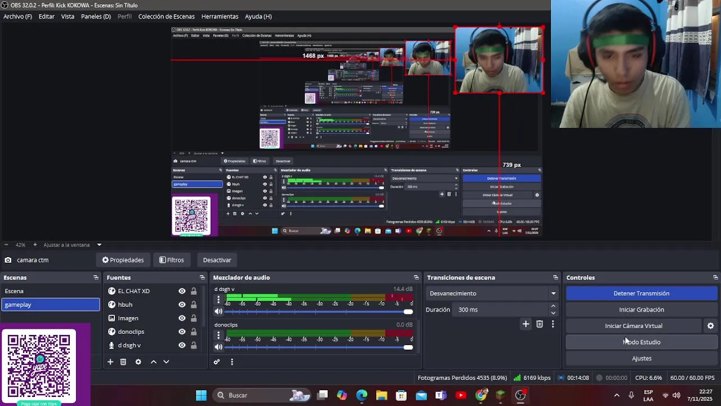Open the transition properties three-dot menu
Viewport: 721px width, 406px height.
tap(553, 324)
